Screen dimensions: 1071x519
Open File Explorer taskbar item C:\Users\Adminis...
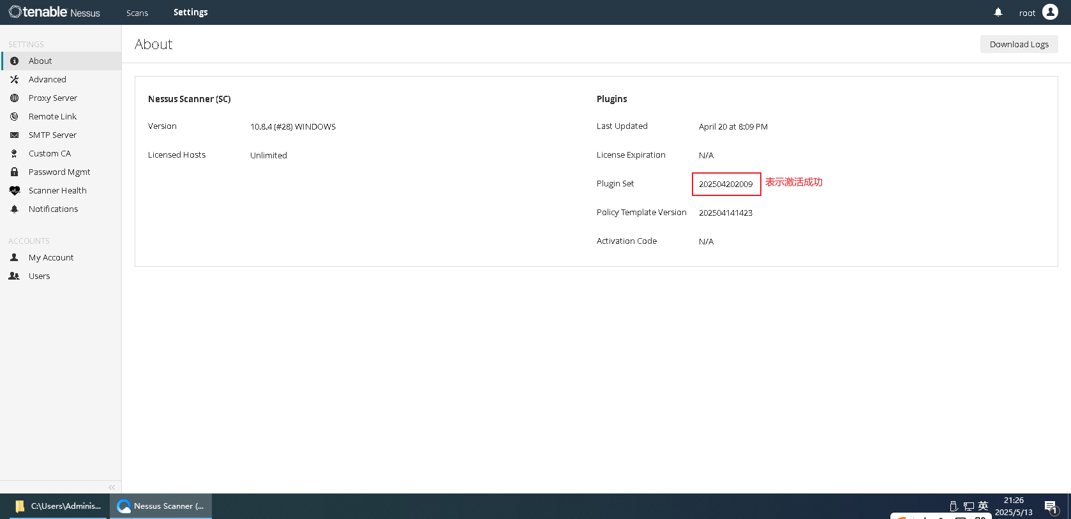[58, 506]
